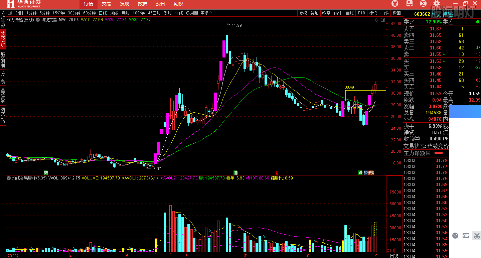Click the 复权 button

point(303,13)
